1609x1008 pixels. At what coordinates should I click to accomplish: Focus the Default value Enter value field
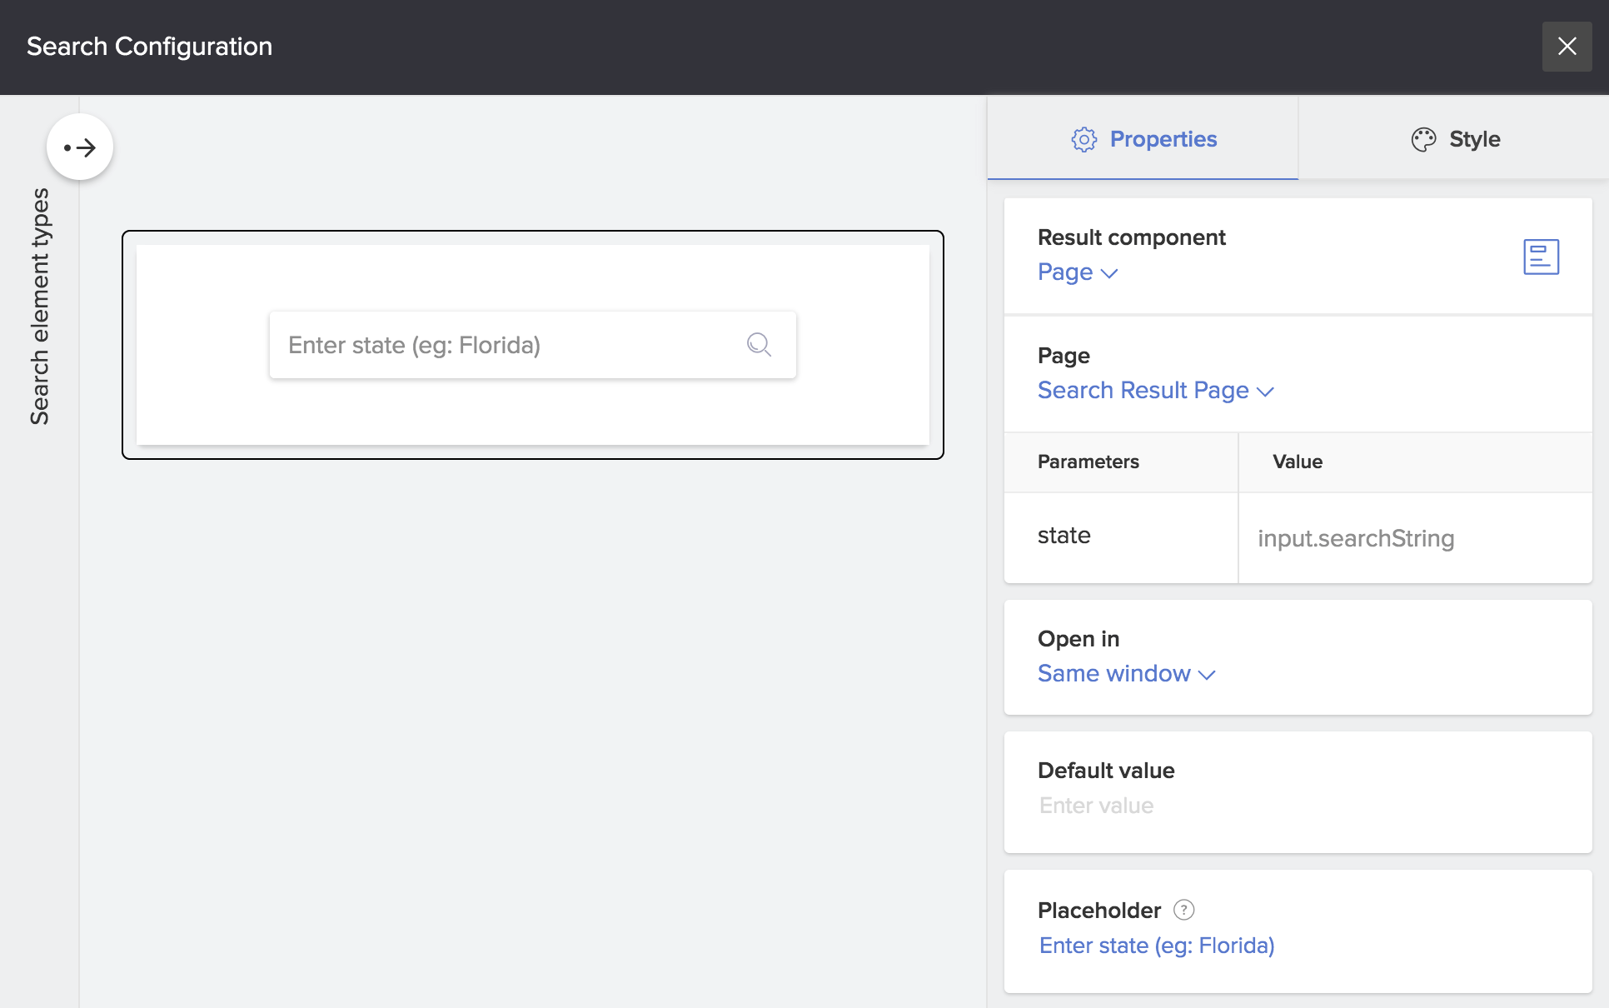pyautogui.click(x=1096, y=806)
